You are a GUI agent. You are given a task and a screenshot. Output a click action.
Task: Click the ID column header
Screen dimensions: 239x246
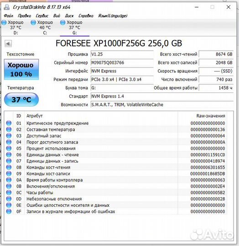pyautogui.click(x=19, y=116)
